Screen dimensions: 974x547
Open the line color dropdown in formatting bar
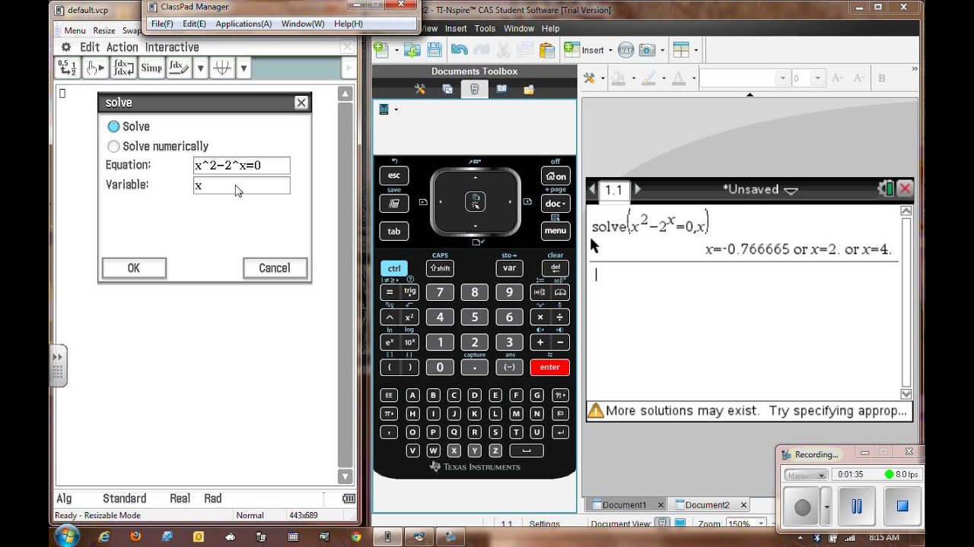point(663,77)
